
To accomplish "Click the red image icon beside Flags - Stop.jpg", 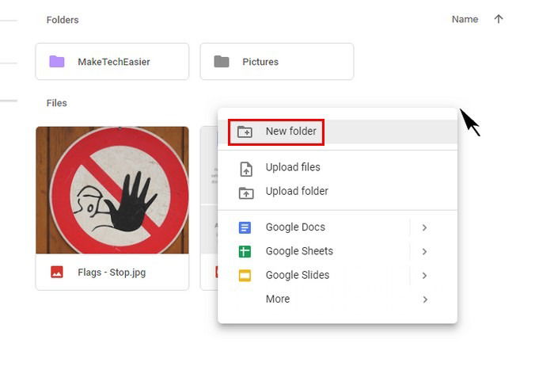I will 57,272.
